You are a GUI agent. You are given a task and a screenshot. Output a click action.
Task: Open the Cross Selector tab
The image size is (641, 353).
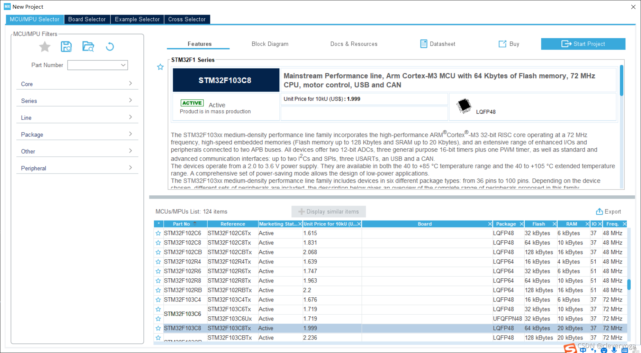[x=187, y=19]
